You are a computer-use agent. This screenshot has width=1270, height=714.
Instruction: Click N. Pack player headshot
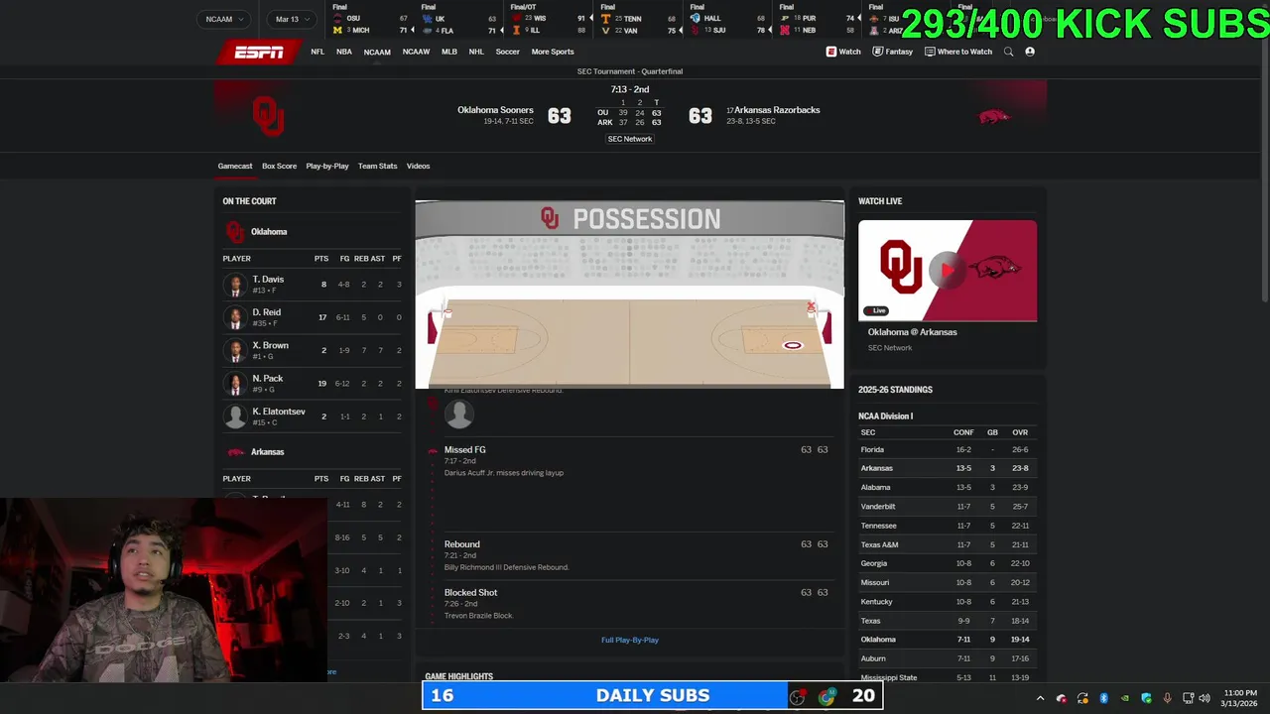(x=235, y=383)
